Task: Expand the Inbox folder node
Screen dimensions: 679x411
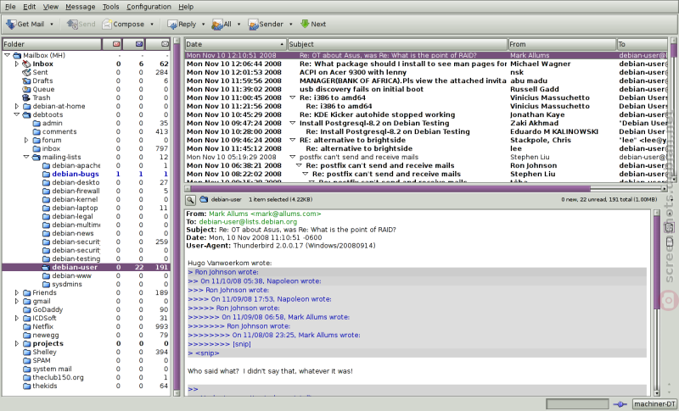Action: [x=17, y=64]
